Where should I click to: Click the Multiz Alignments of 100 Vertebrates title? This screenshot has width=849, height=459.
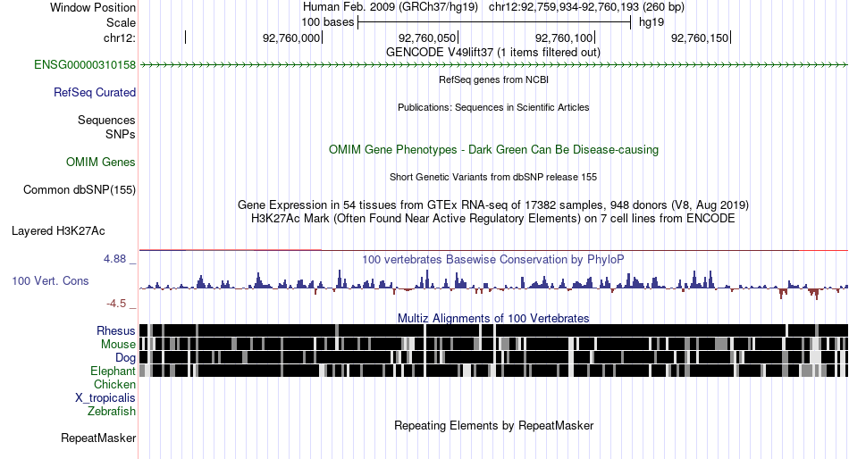pos(493,318)
